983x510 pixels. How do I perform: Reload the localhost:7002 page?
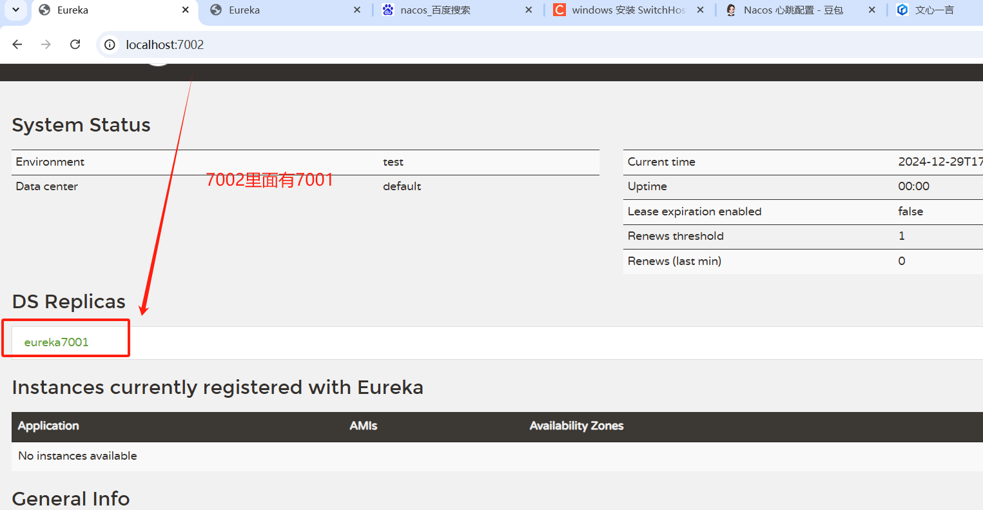pyautogui.click(x=75, y=44)
